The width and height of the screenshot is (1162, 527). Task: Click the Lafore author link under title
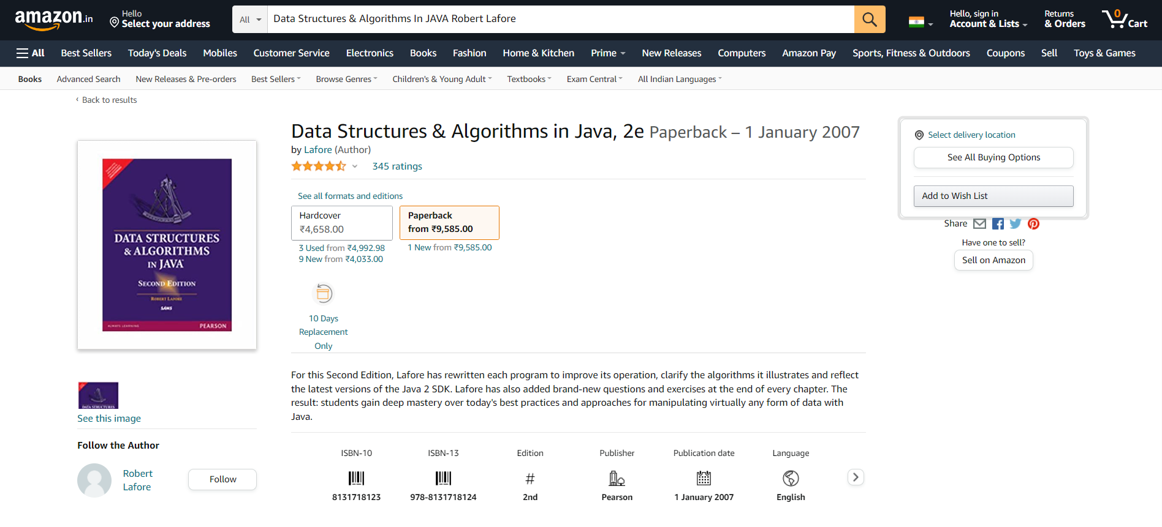(x=318, y=150)
